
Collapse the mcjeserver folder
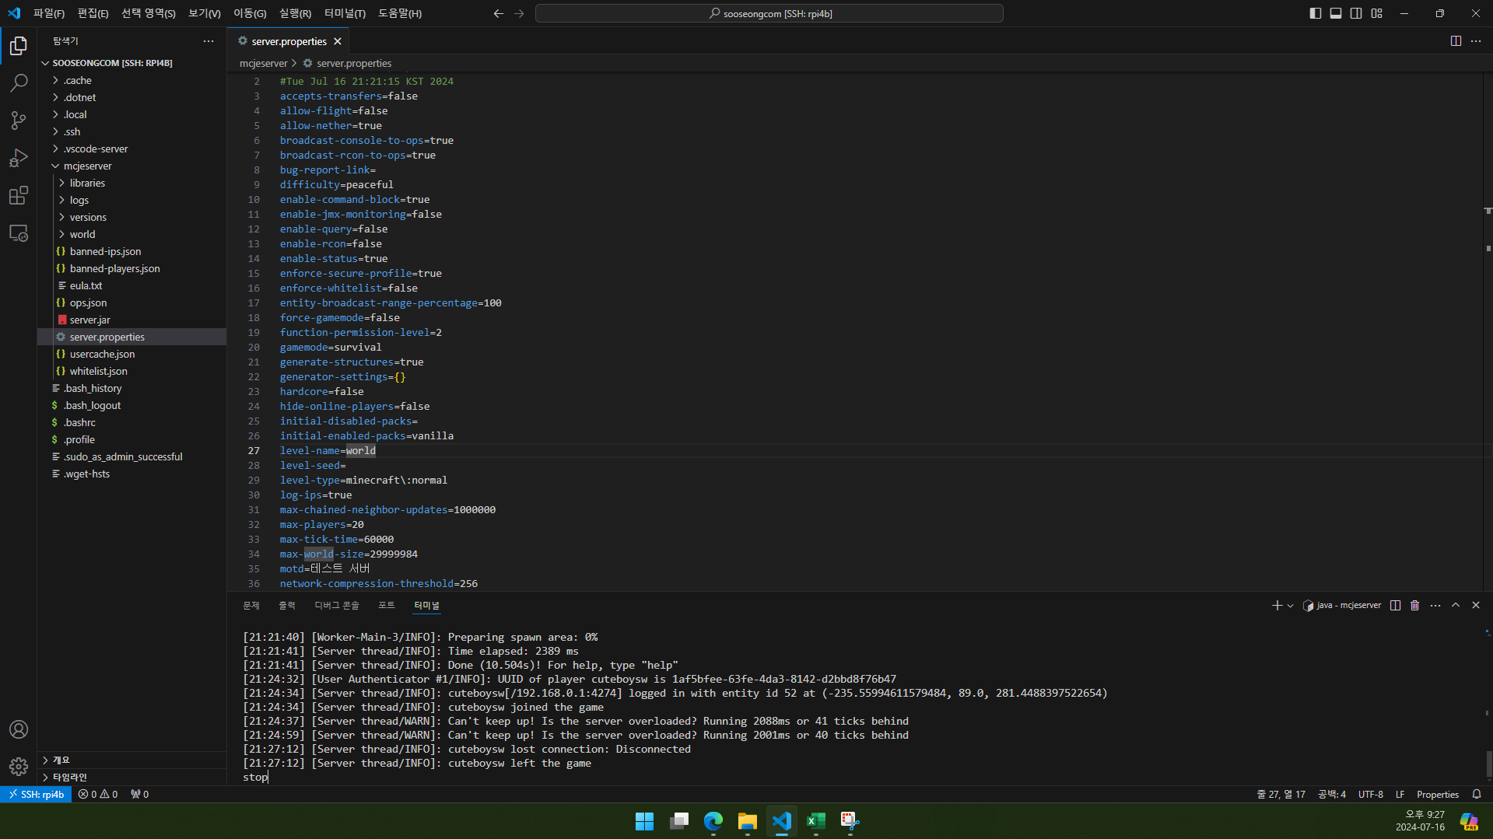click(132, 166)
